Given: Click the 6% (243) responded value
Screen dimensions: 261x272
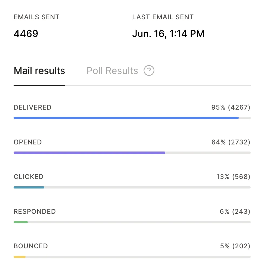Looking at the screenshot, I should tap(235, 211).
